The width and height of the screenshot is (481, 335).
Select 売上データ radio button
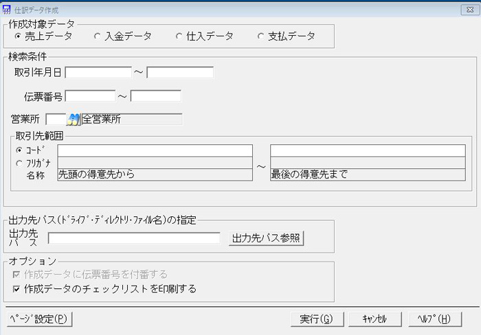(18, 36)
